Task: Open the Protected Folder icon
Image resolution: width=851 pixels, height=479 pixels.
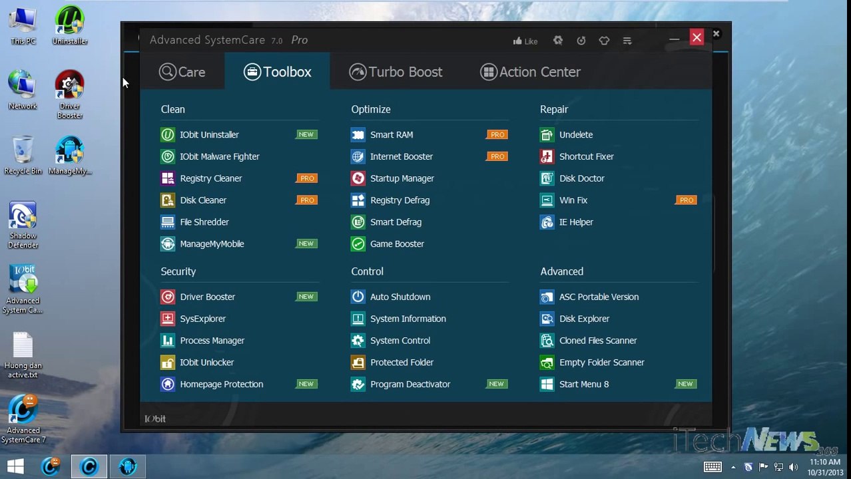Action: pyautogui.click(x=358, y=363)
